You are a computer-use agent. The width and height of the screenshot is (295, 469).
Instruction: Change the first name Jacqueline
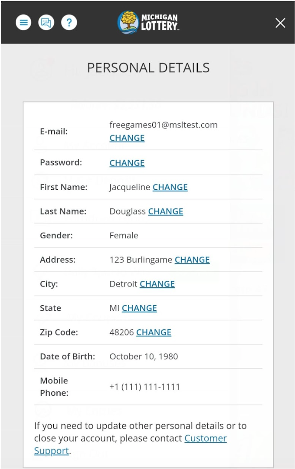coord(170,187)
